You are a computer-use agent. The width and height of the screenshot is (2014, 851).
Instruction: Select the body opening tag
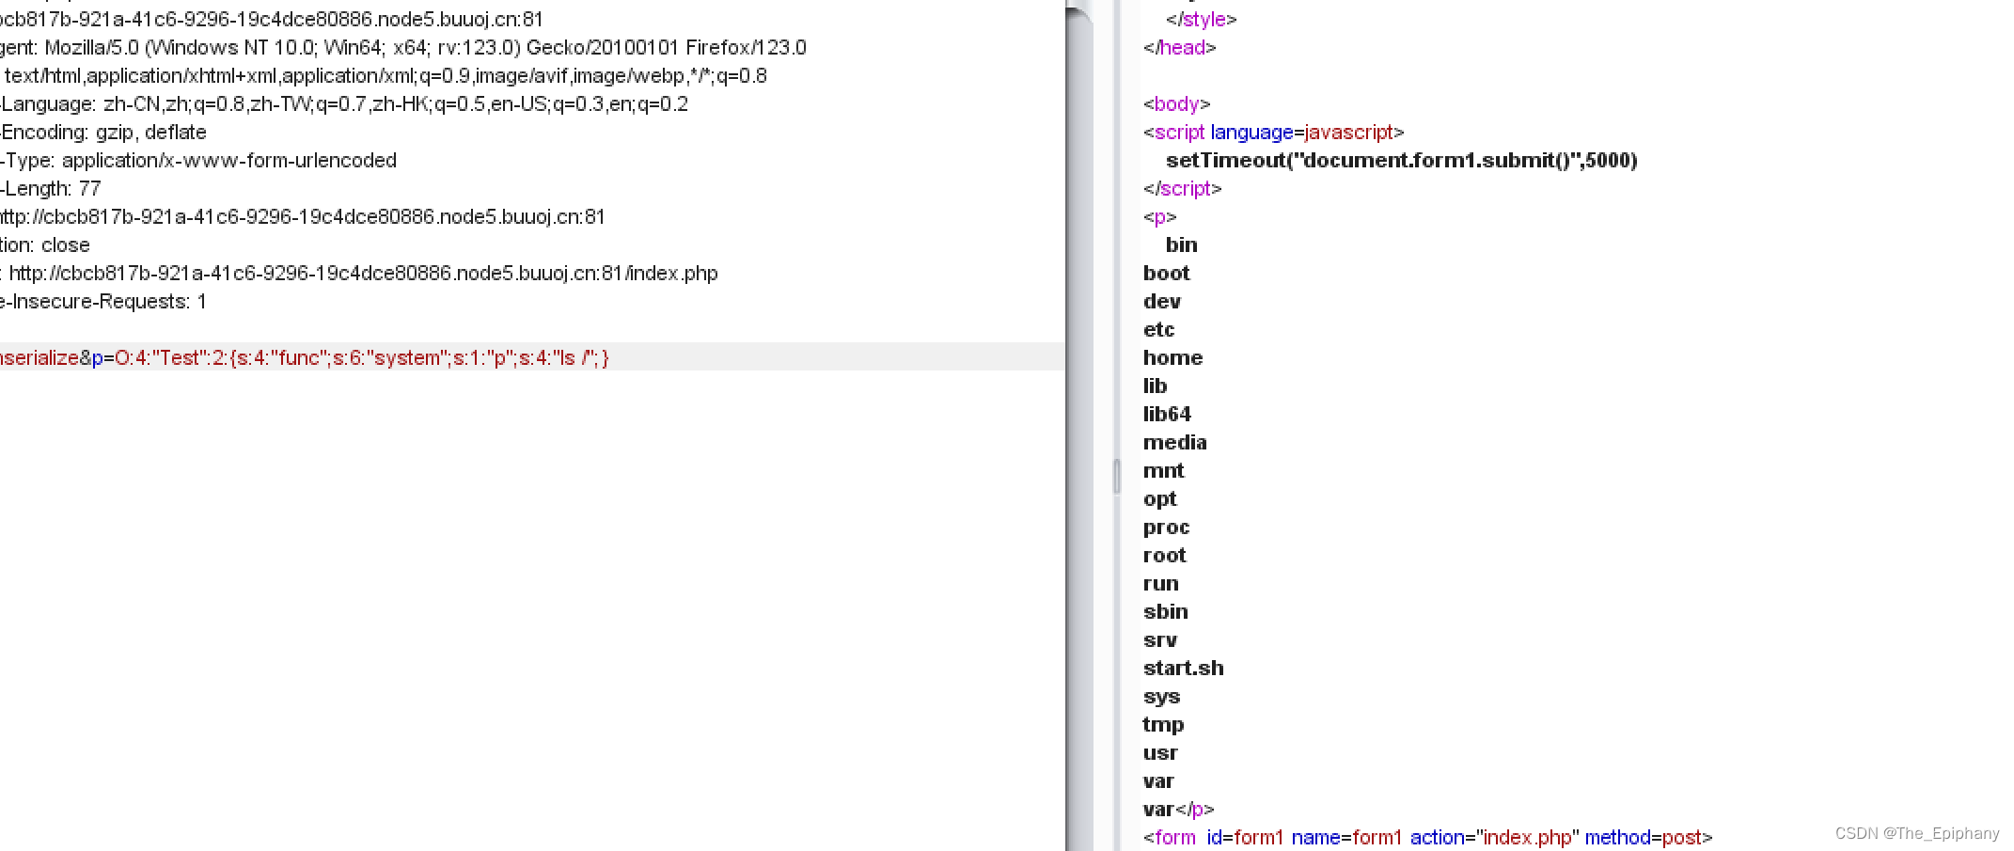point(1174,103)
